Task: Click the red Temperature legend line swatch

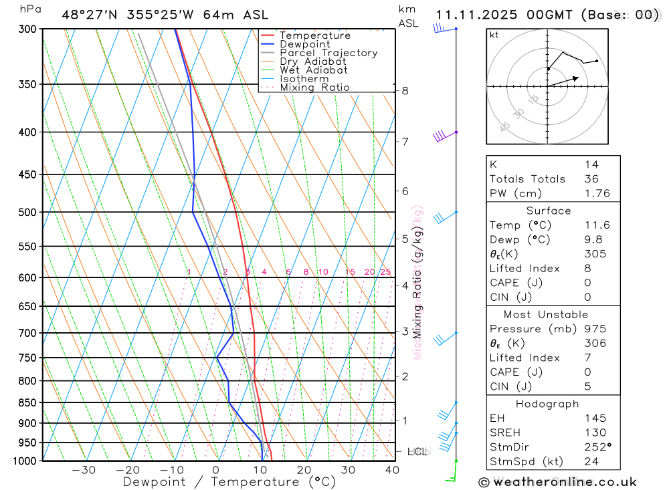Action: click(x=268, y=35)
